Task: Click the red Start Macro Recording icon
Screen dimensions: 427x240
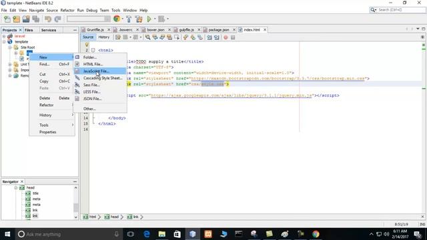Action: click(x=226, y=37)
